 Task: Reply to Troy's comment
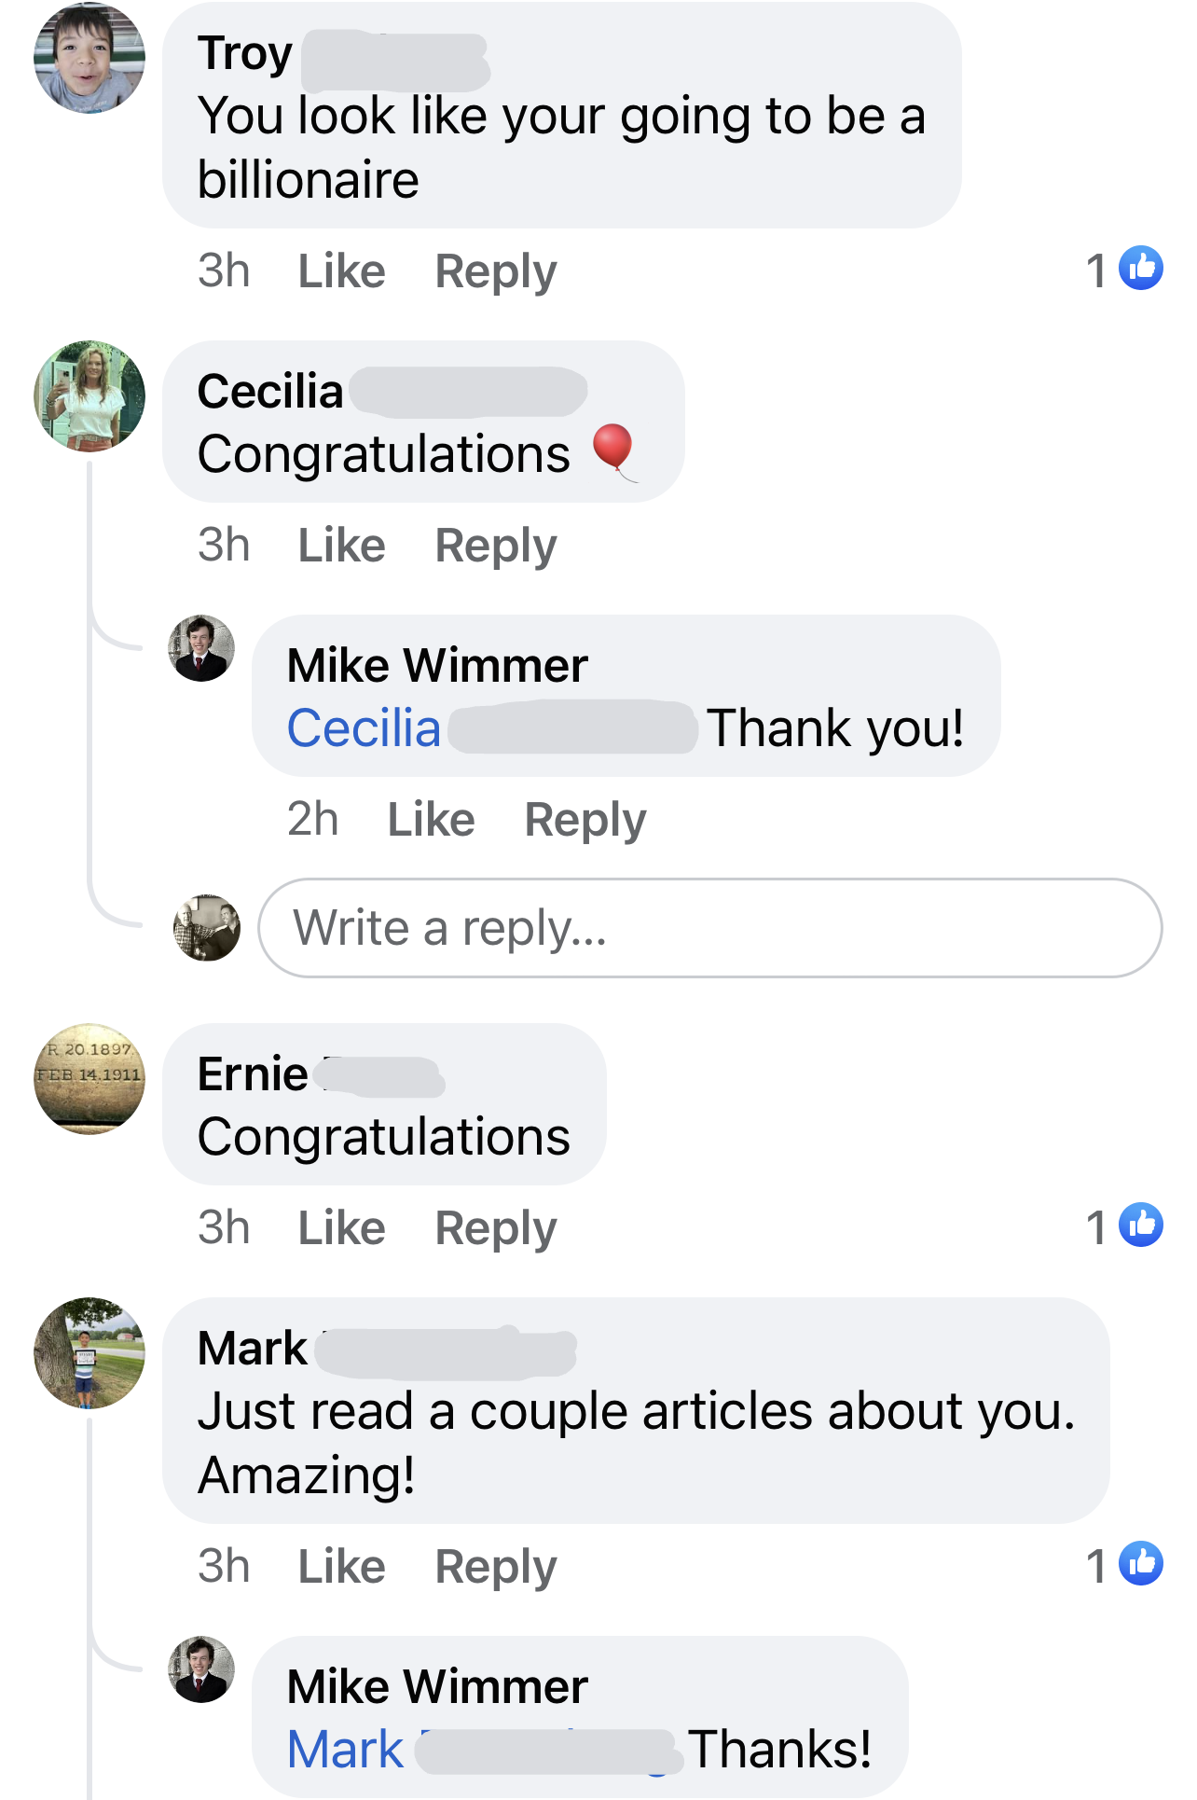496,271
